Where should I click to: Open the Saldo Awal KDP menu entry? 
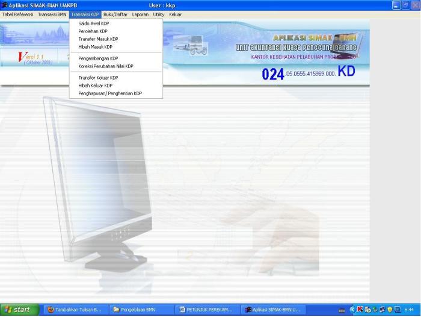click(x=94, y=24)
